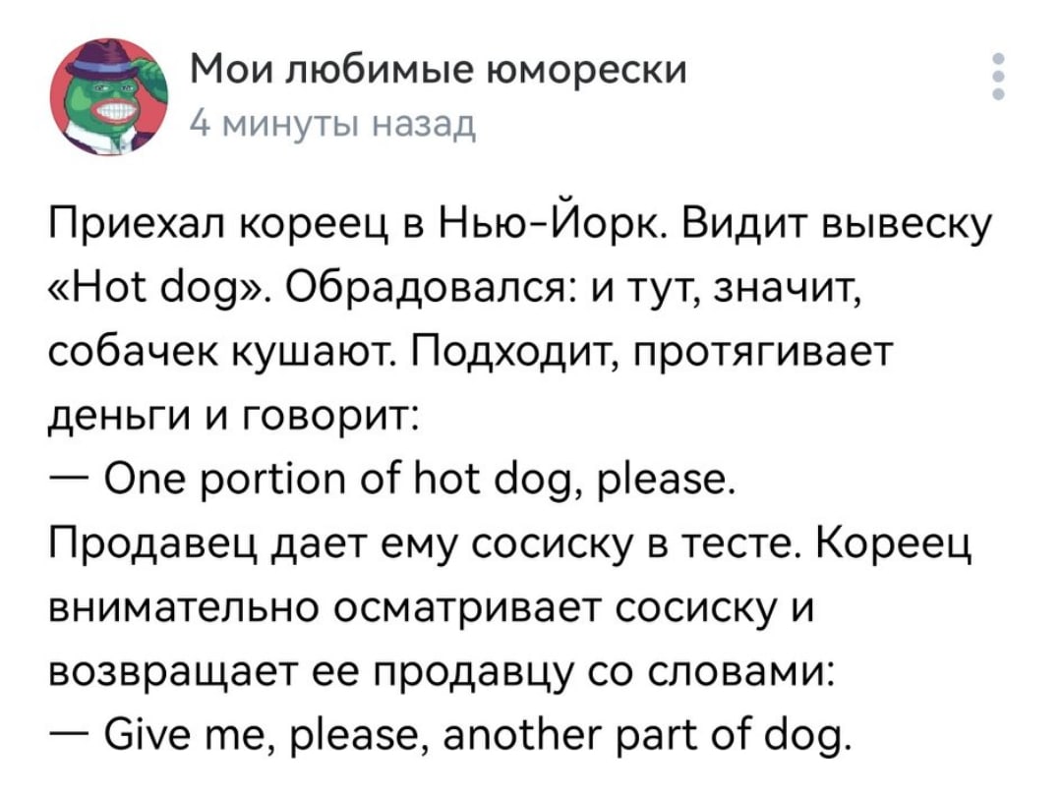The image size is (1062, 796).
Task: Click the quoted «Hot dog» sign text
Action: (x=162, y=289)
